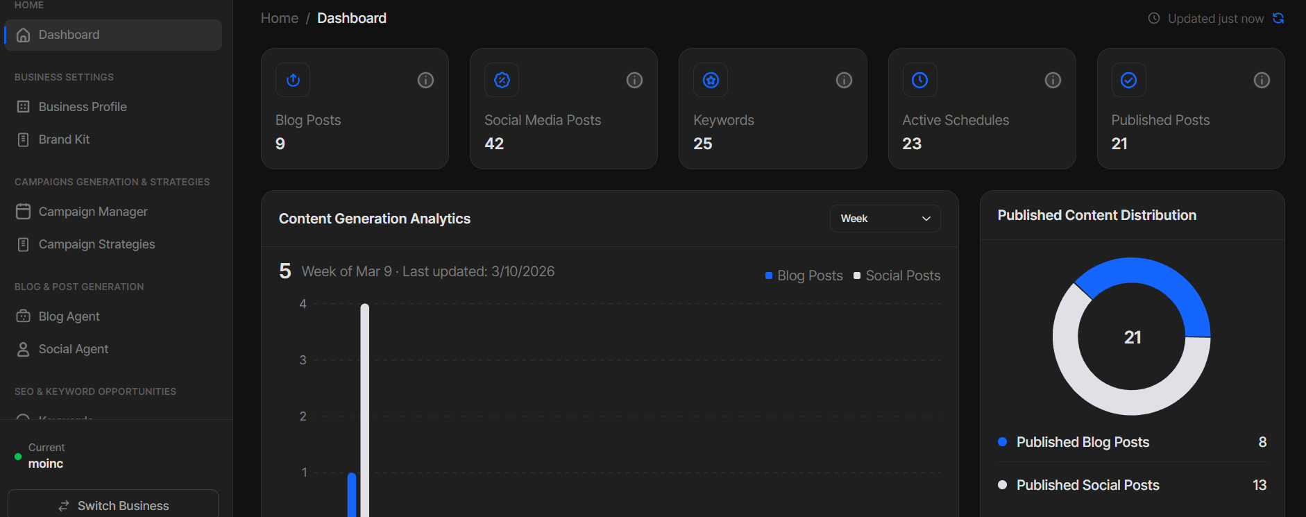Click the Social Media Posts count 42
The width and height of the screenshot is (1306, 517).
[494, 144]
